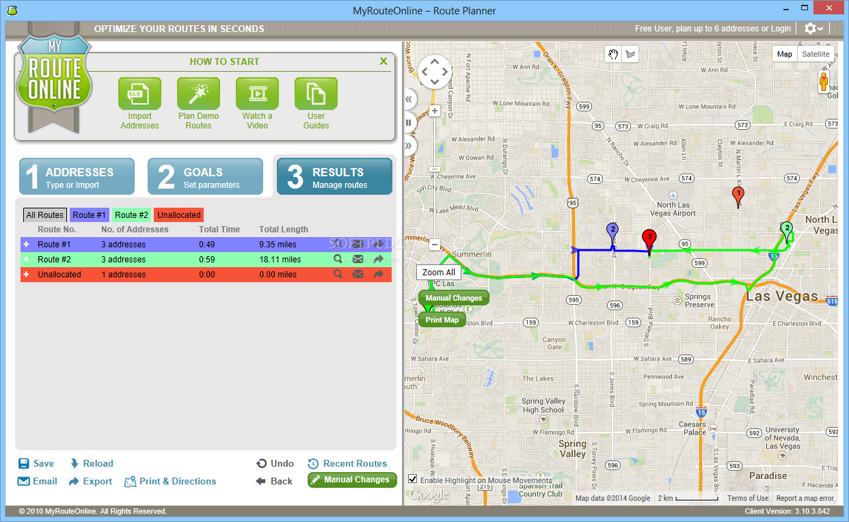
Task: Click Undo
Action: 275,463
